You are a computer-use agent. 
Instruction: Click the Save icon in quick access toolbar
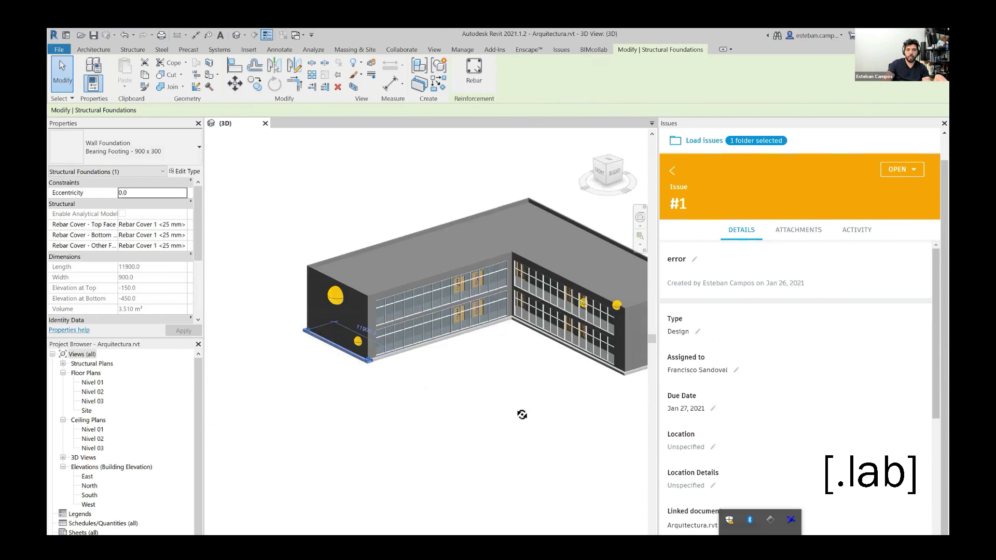click(94, 35)
